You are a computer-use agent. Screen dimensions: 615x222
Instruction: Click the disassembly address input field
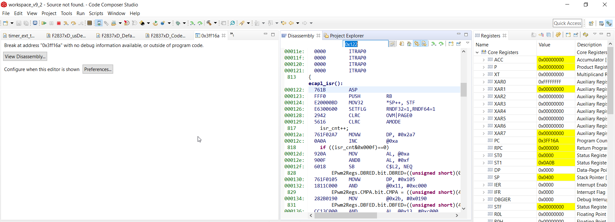[x=365, y=44]
